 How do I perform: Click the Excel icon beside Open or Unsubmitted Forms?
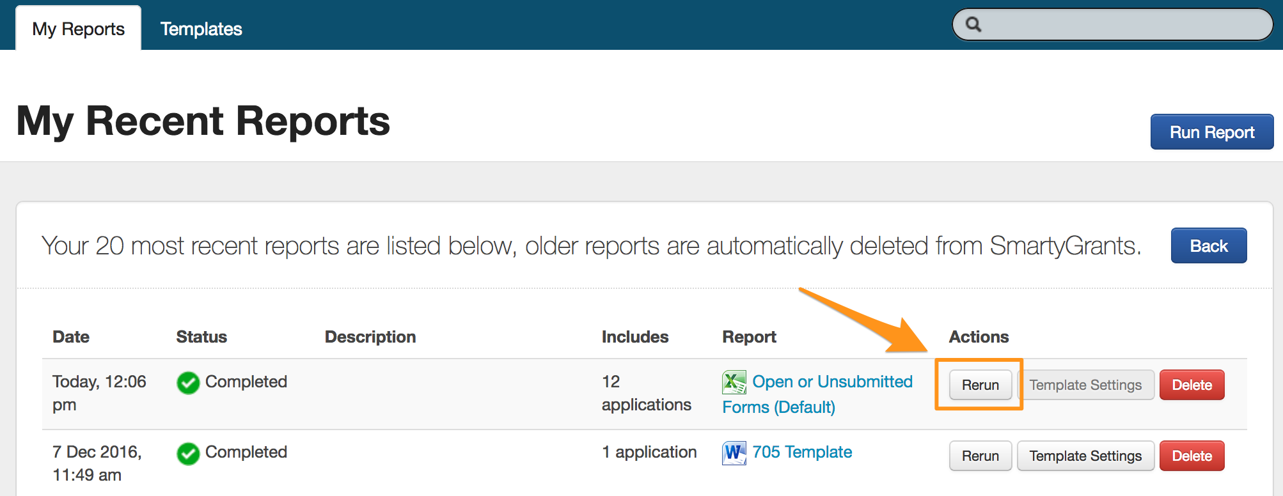[x=734, y=382]
